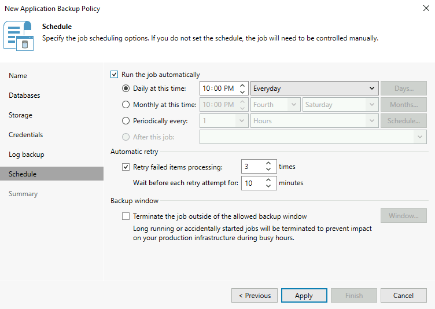Uncheck Run the job automatically
This screenshot has width=435, height=309.
click(x=114, y=75)
